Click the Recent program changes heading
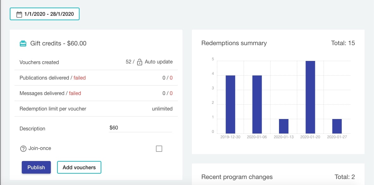The image size is (374, 185). (x=237, y=177)
